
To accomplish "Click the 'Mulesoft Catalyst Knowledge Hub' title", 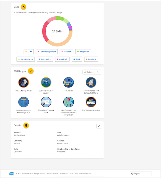I will [24, 111].
